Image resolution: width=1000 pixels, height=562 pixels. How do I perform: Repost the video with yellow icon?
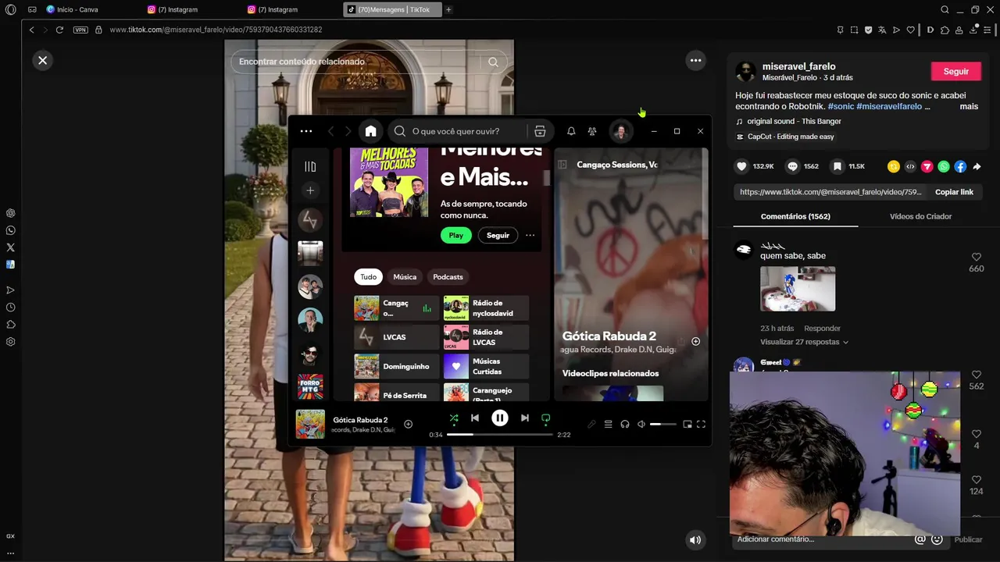pos(894,166)
